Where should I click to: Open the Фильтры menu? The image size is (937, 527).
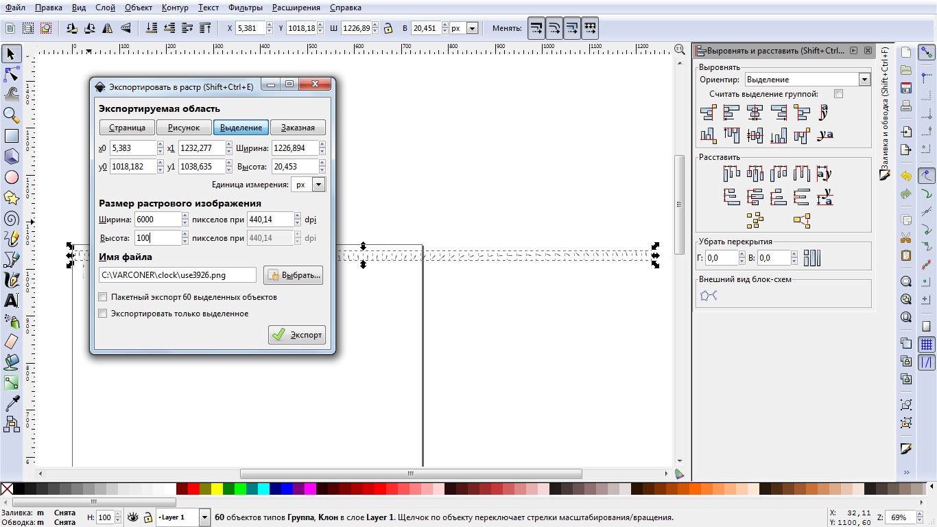[245, 8]
